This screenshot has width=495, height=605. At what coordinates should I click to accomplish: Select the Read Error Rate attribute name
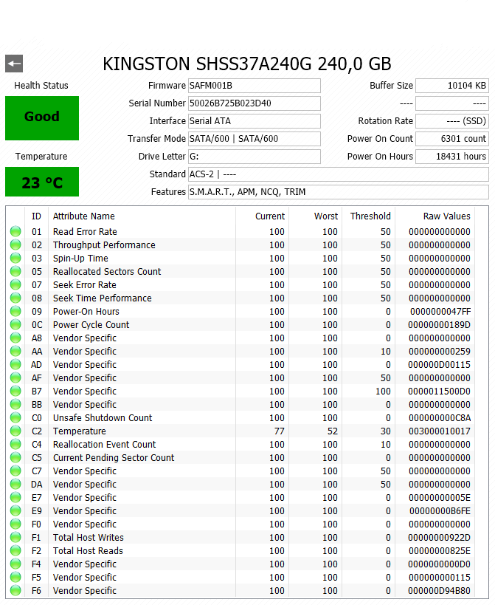pyautogui.click(x=85, y=231)
